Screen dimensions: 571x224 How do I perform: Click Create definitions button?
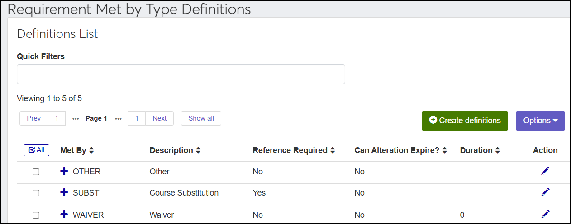pyautogui.click(x=465, y=121)
